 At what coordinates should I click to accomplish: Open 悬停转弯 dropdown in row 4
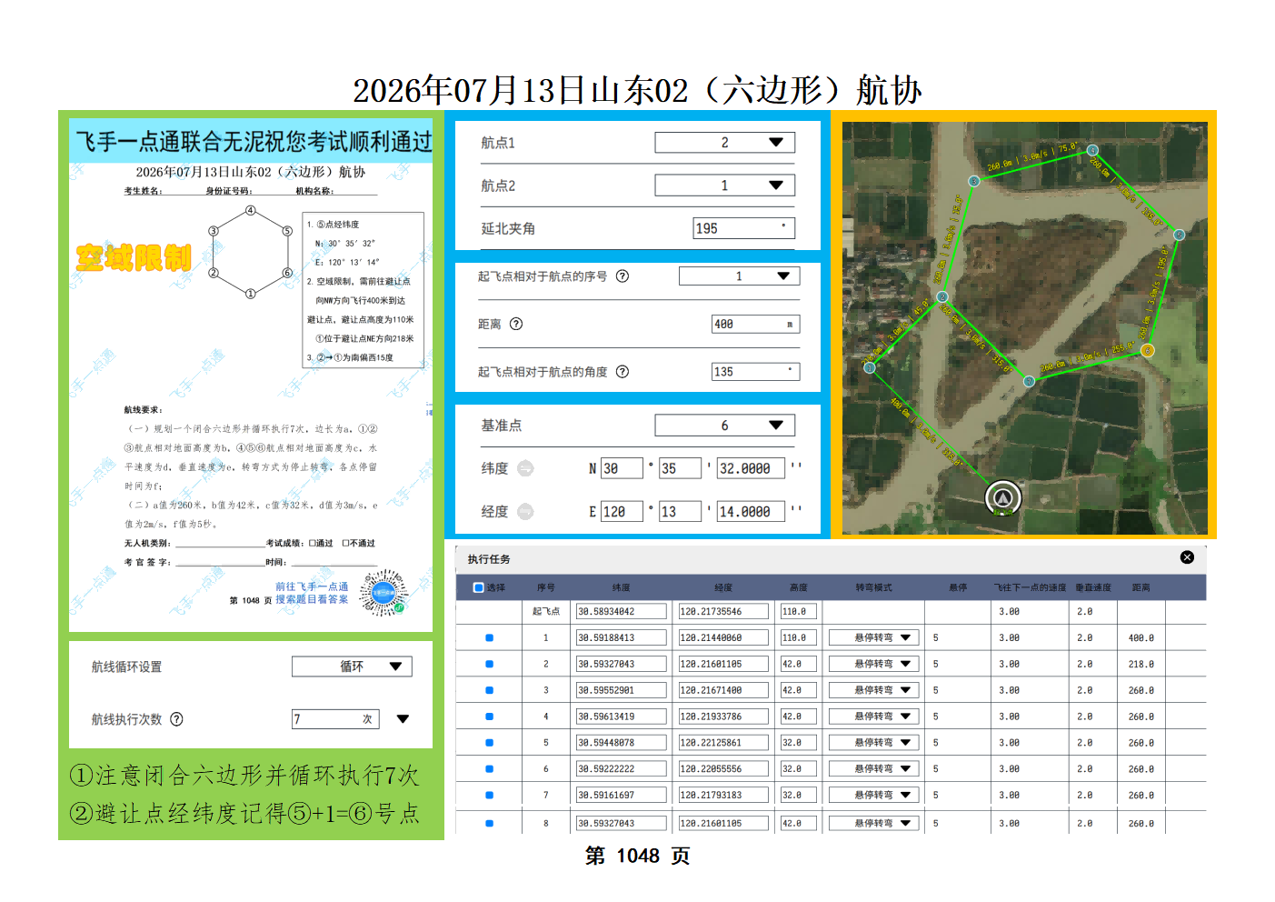(874, 717)
